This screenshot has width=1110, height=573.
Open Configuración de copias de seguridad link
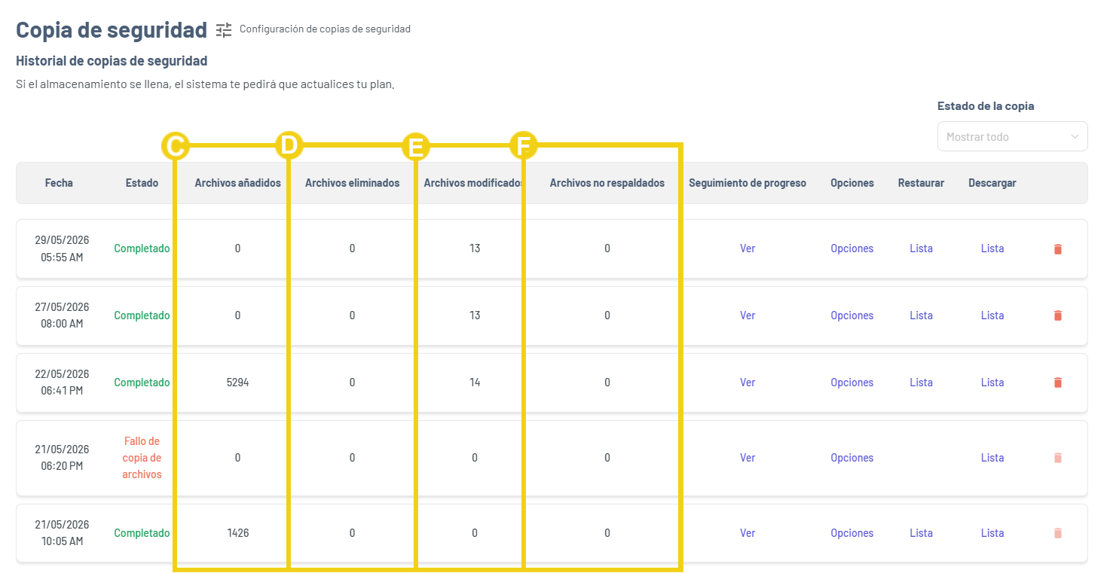pyautogui.click(x=325, y=29)
